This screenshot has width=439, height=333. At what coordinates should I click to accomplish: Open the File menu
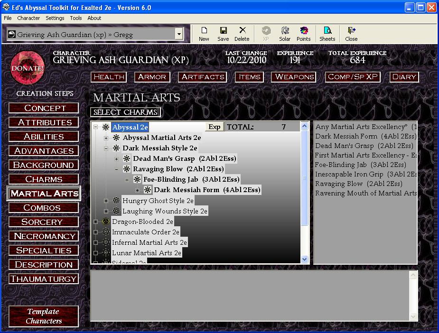[8, 18]
